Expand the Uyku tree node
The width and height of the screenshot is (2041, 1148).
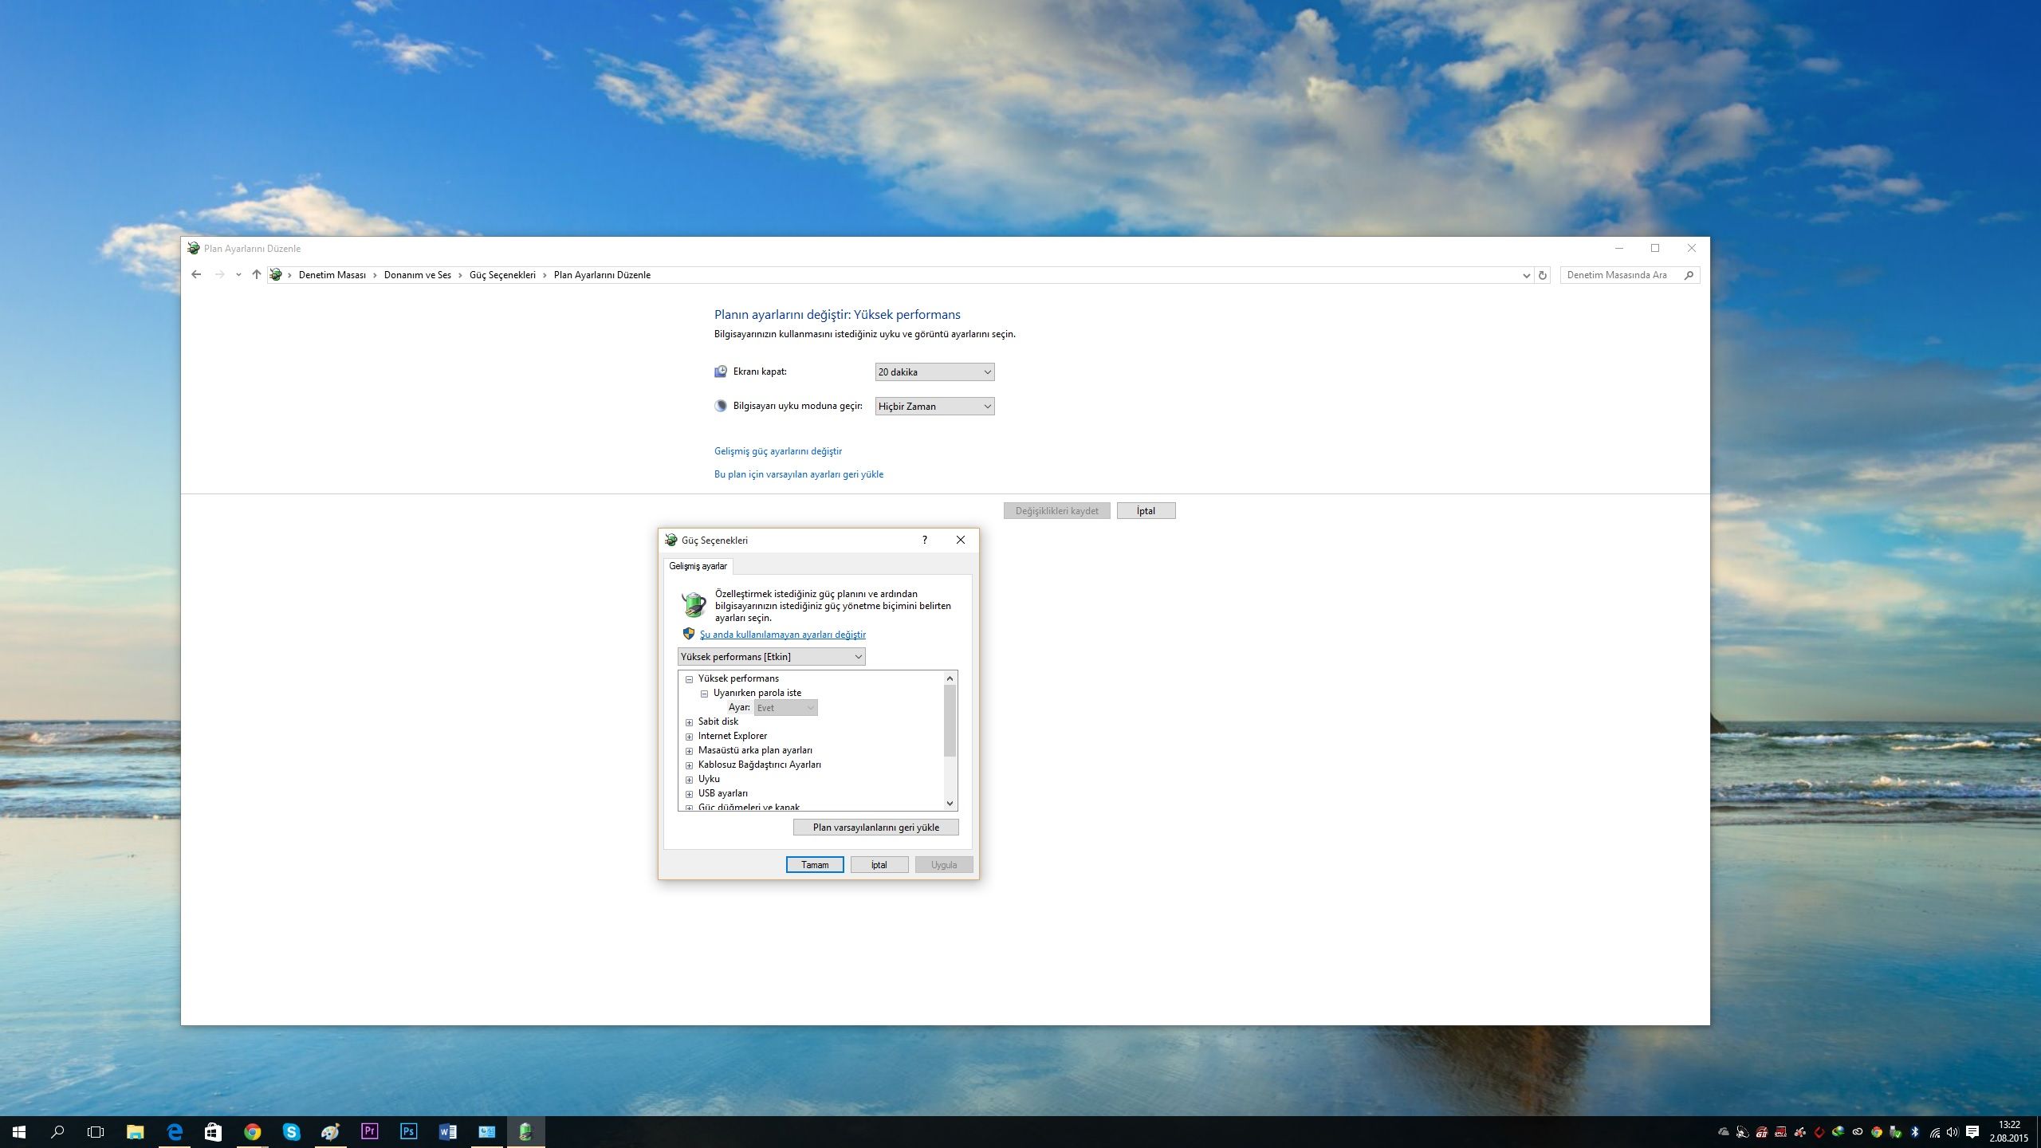(x=690, y=780)
